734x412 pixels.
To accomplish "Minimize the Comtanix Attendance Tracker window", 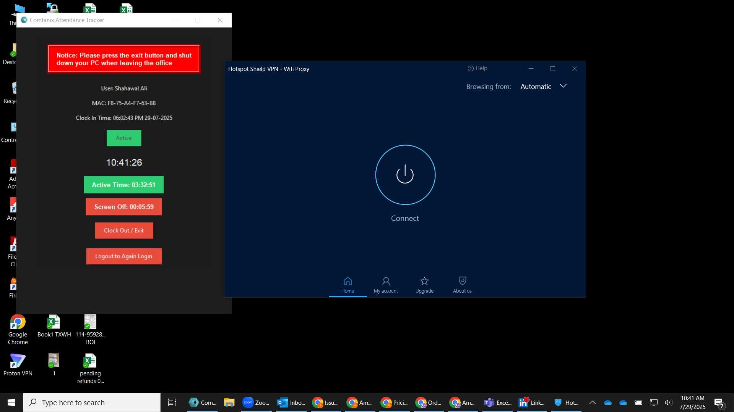I will point(175,20).
